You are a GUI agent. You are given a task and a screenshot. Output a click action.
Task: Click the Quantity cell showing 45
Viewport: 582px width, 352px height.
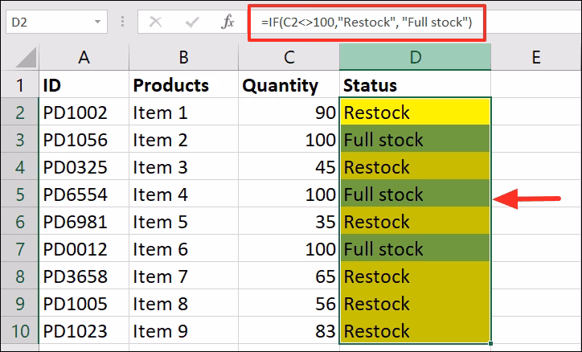(289, 167)
